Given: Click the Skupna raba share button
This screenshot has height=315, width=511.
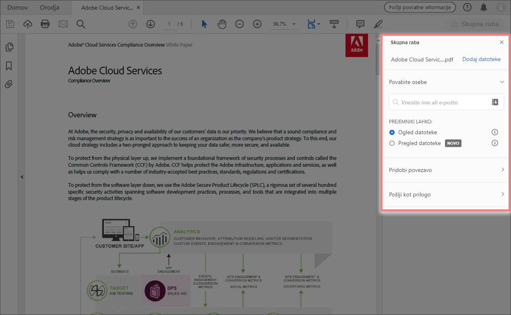Looking at the screenshot, I should click(x=474, y=24).
